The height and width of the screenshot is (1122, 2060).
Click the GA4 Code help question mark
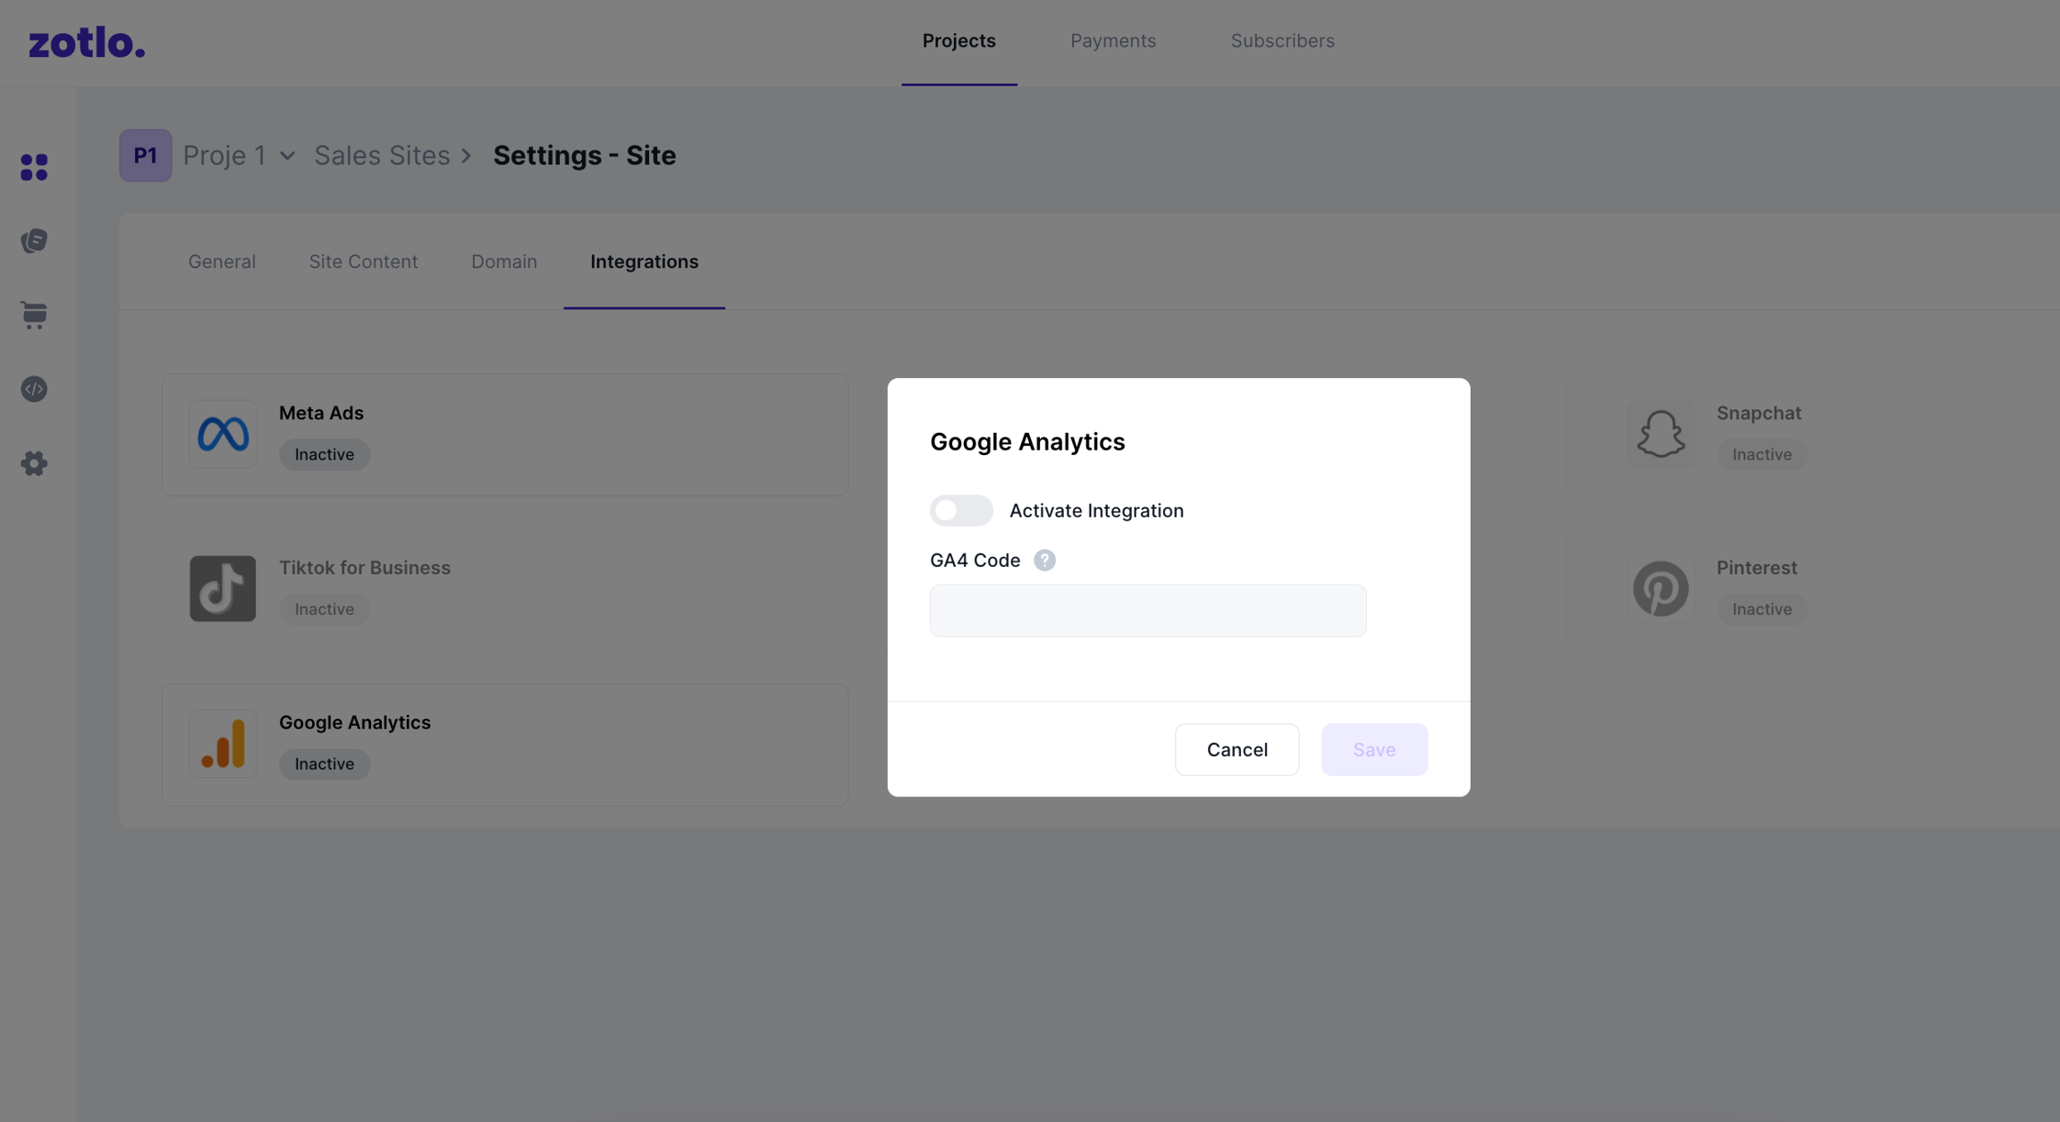[1044, 561]
